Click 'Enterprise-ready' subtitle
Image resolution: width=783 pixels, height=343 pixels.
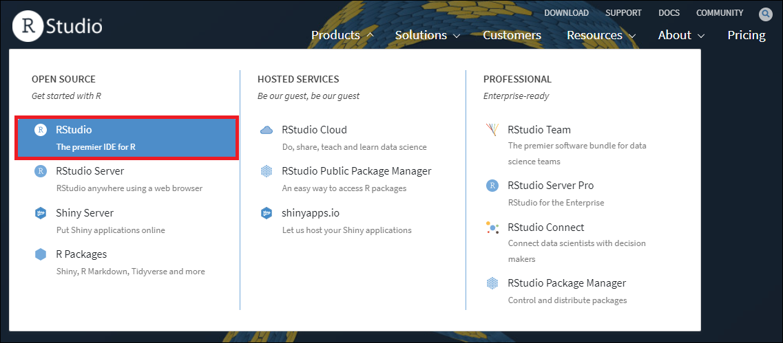click(x=516, y=96)
